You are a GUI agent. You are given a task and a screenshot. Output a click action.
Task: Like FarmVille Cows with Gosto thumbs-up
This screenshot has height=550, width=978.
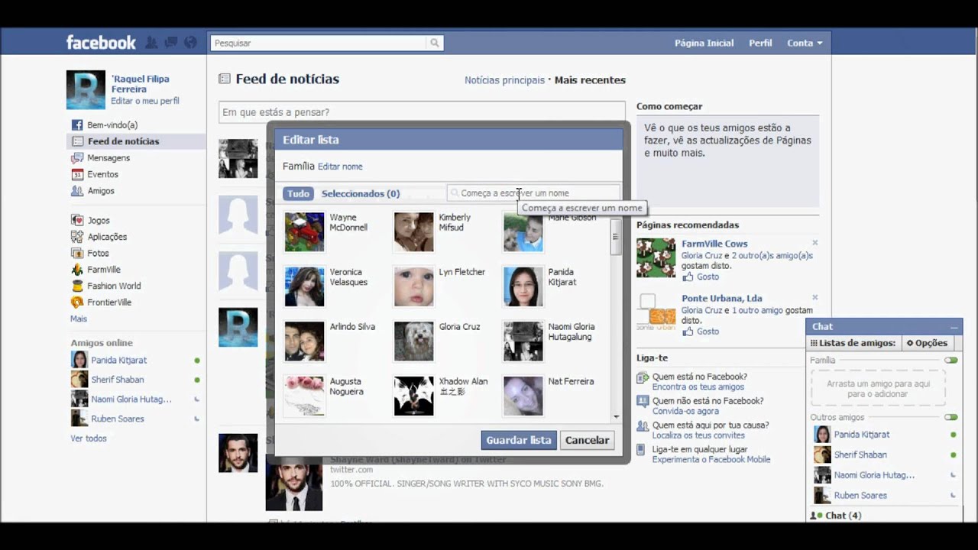pyautogui.click(x=701, y=277)
